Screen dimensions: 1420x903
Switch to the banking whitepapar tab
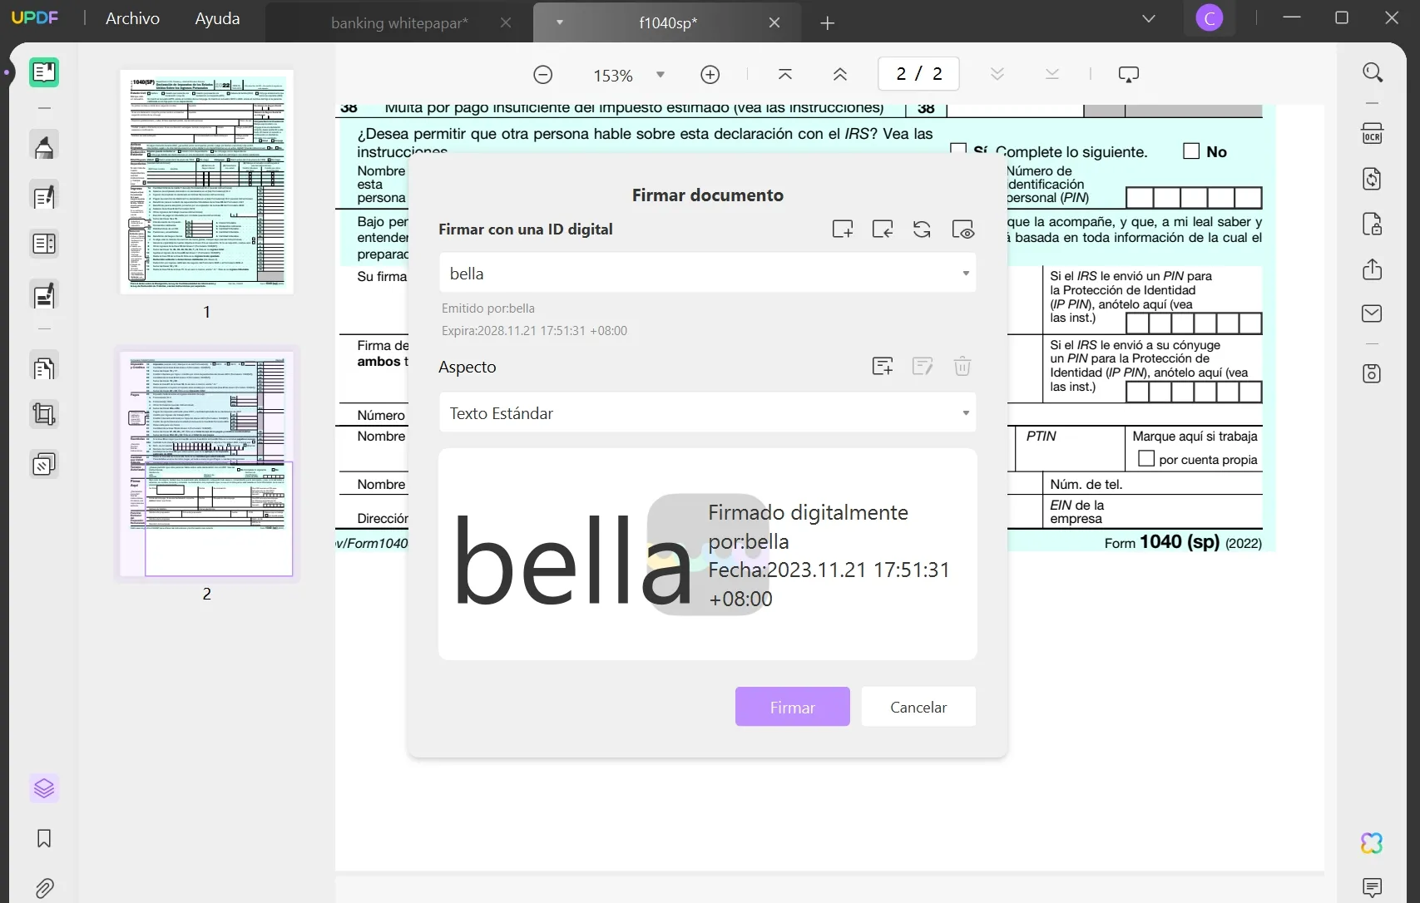399,23
